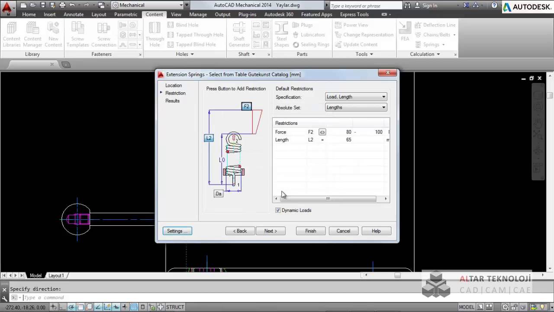
Task: Open the FEA calculation tool
Action: coord(405,32)
